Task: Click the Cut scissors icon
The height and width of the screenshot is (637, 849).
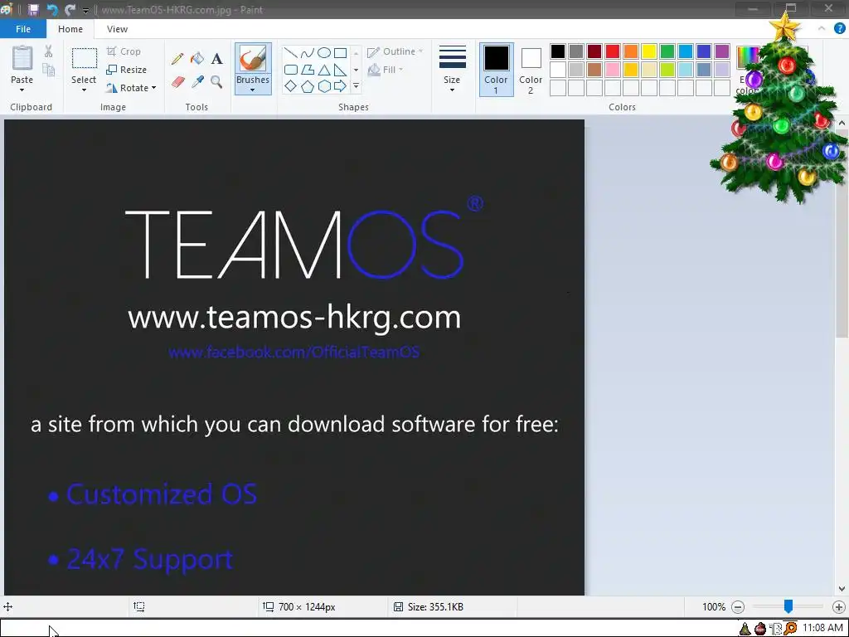Action: coord(49,51)
